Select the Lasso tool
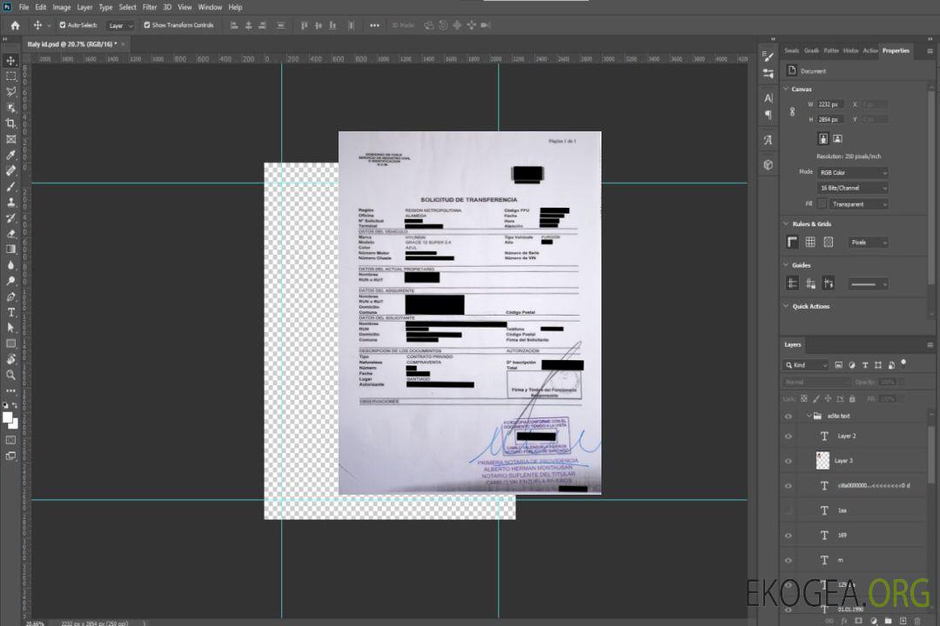The image size is (940, 626). click(x=10, y=91)
